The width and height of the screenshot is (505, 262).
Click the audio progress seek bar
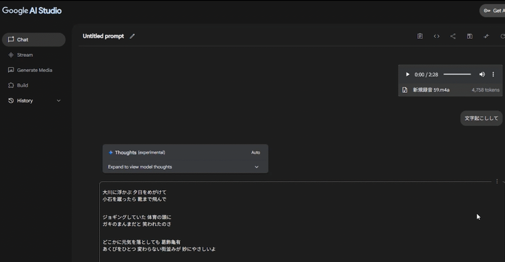[457, 75]
